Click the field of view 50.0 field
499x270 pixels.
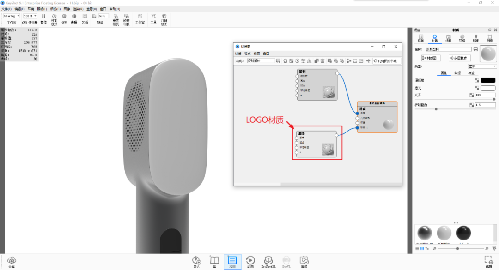pyautogui.click(x=103, y=16)
